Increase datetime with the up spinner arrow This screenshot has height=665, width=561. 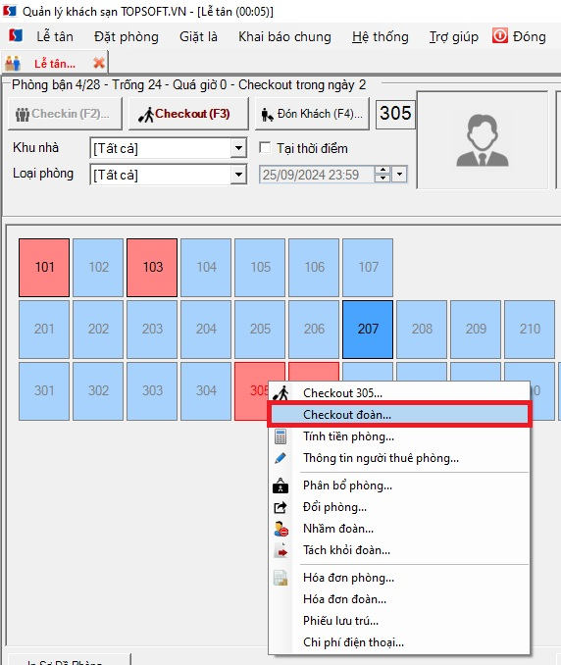[382, 170]
